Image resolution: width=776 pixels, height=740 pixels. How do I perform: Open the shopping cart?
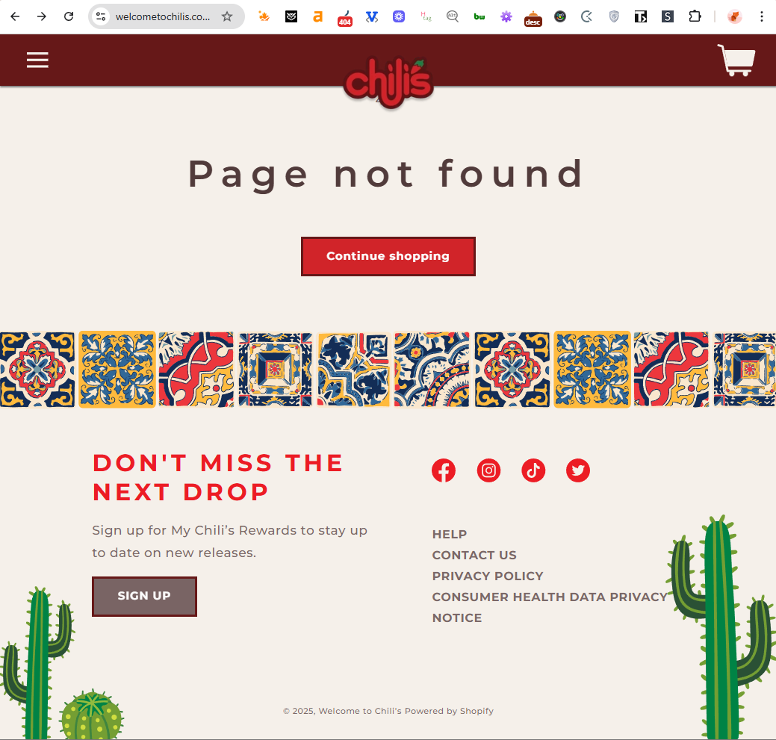(736, 60)
